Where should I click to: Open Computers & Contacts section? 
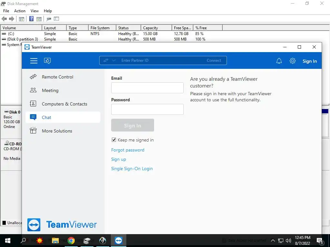[63, 104]
